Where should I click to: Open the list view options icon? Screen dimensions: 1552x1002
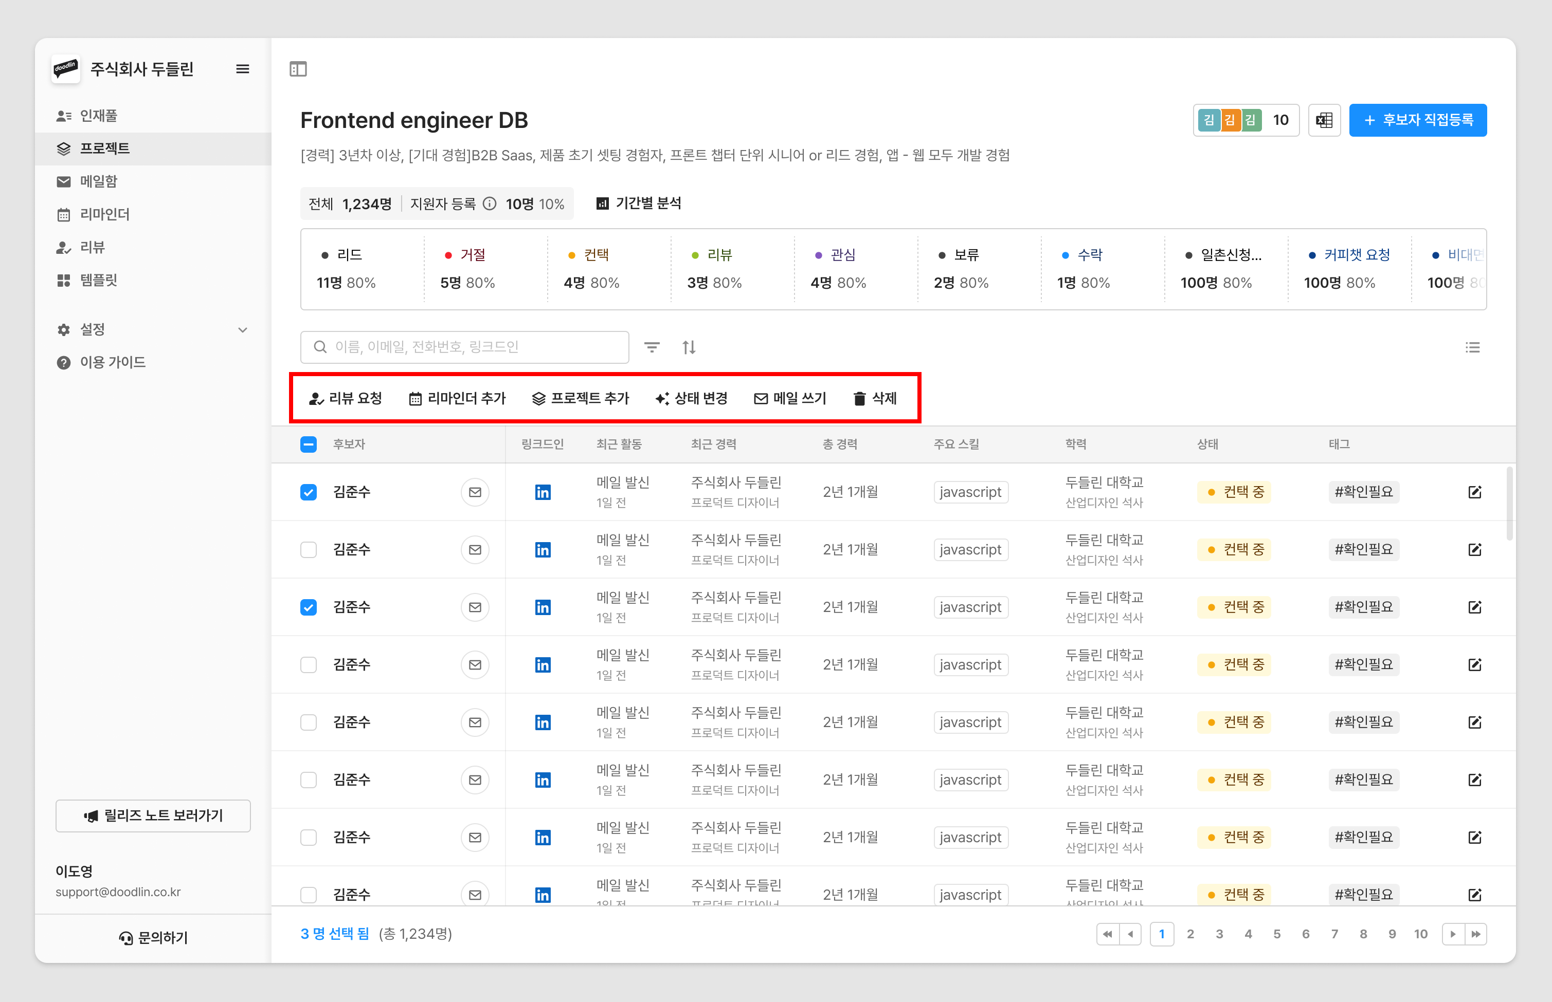(1472, 347)
